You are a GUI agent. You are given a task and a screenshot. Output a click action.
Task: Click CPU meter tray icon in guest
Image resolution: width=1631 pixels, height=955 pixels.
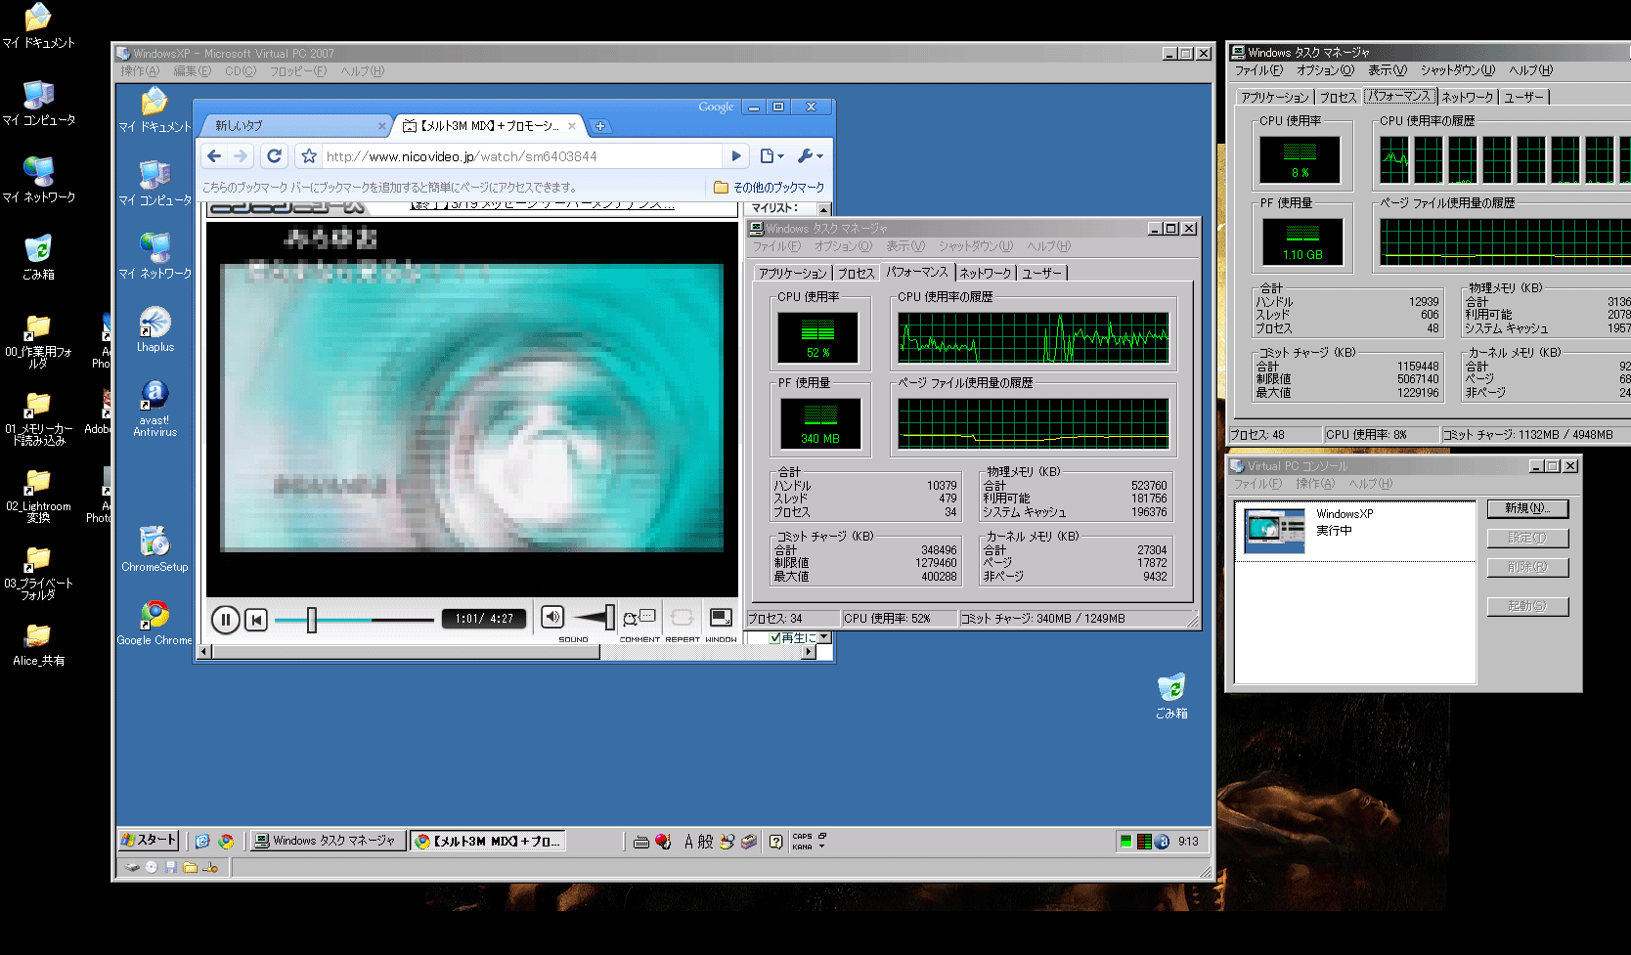click(x=1125, y=842)
